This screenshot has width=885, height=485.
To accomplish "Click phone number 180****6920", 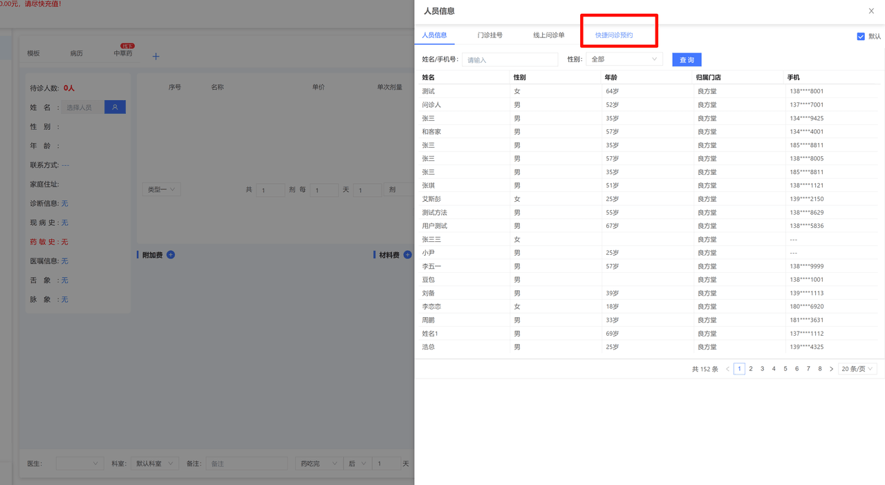I will [807, 307].
